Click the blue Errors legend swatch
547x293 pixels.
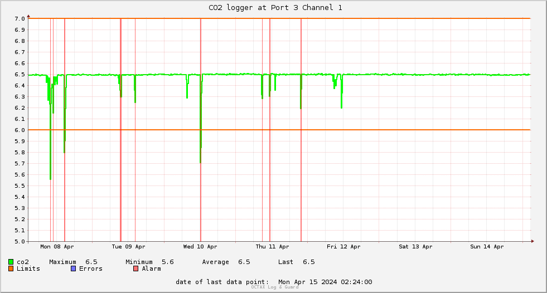pos(73,268)
